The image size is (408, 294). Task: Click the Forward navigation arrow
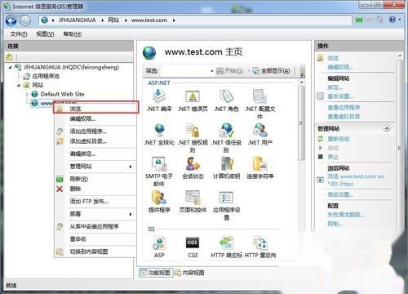click(x=25, y=20)
